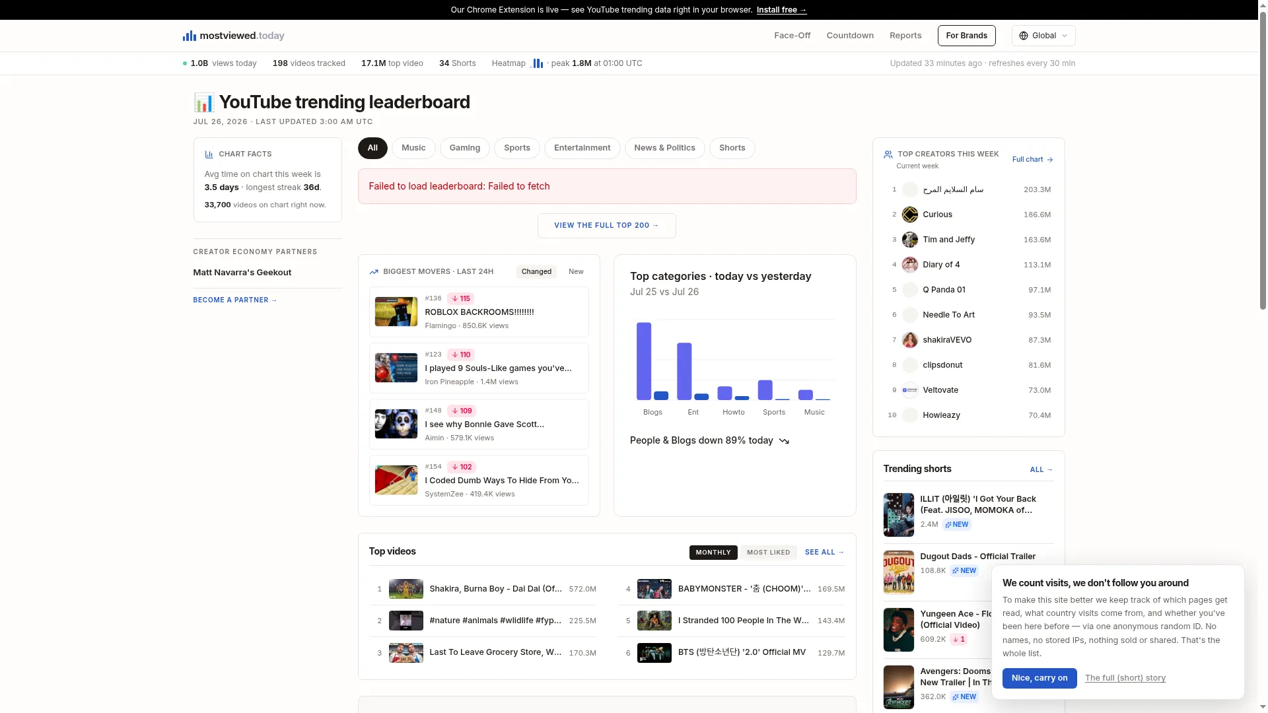Click the down 102 rank change badge

(x=462, y=467)
